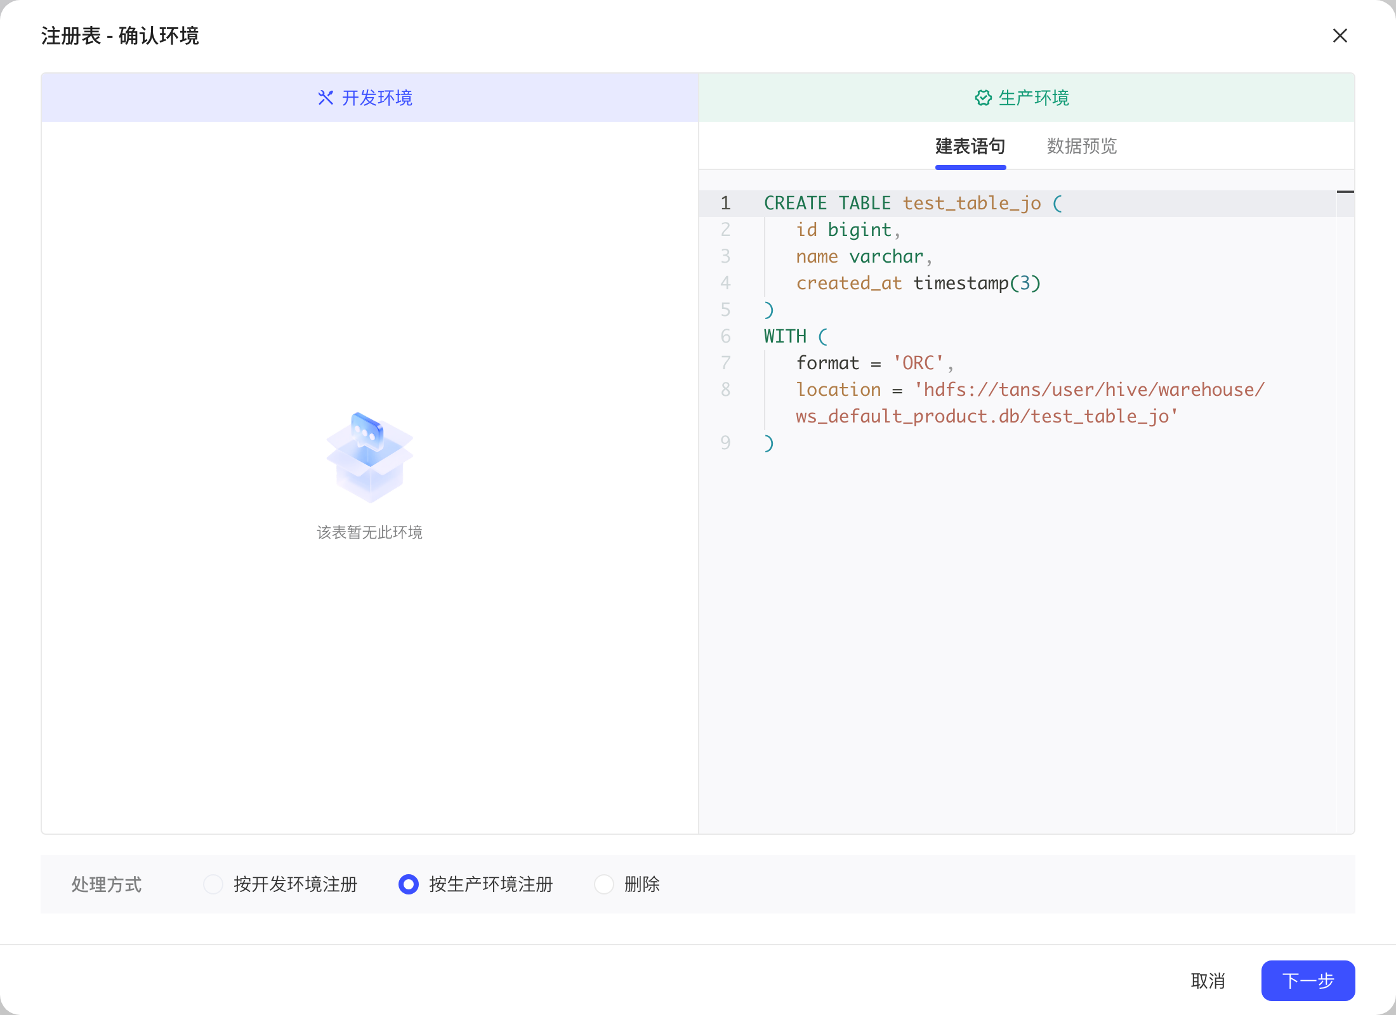This screenshot has height=1015, width=1396.
Task: Click the WITH ( code line
Action: tap(796, 336)
